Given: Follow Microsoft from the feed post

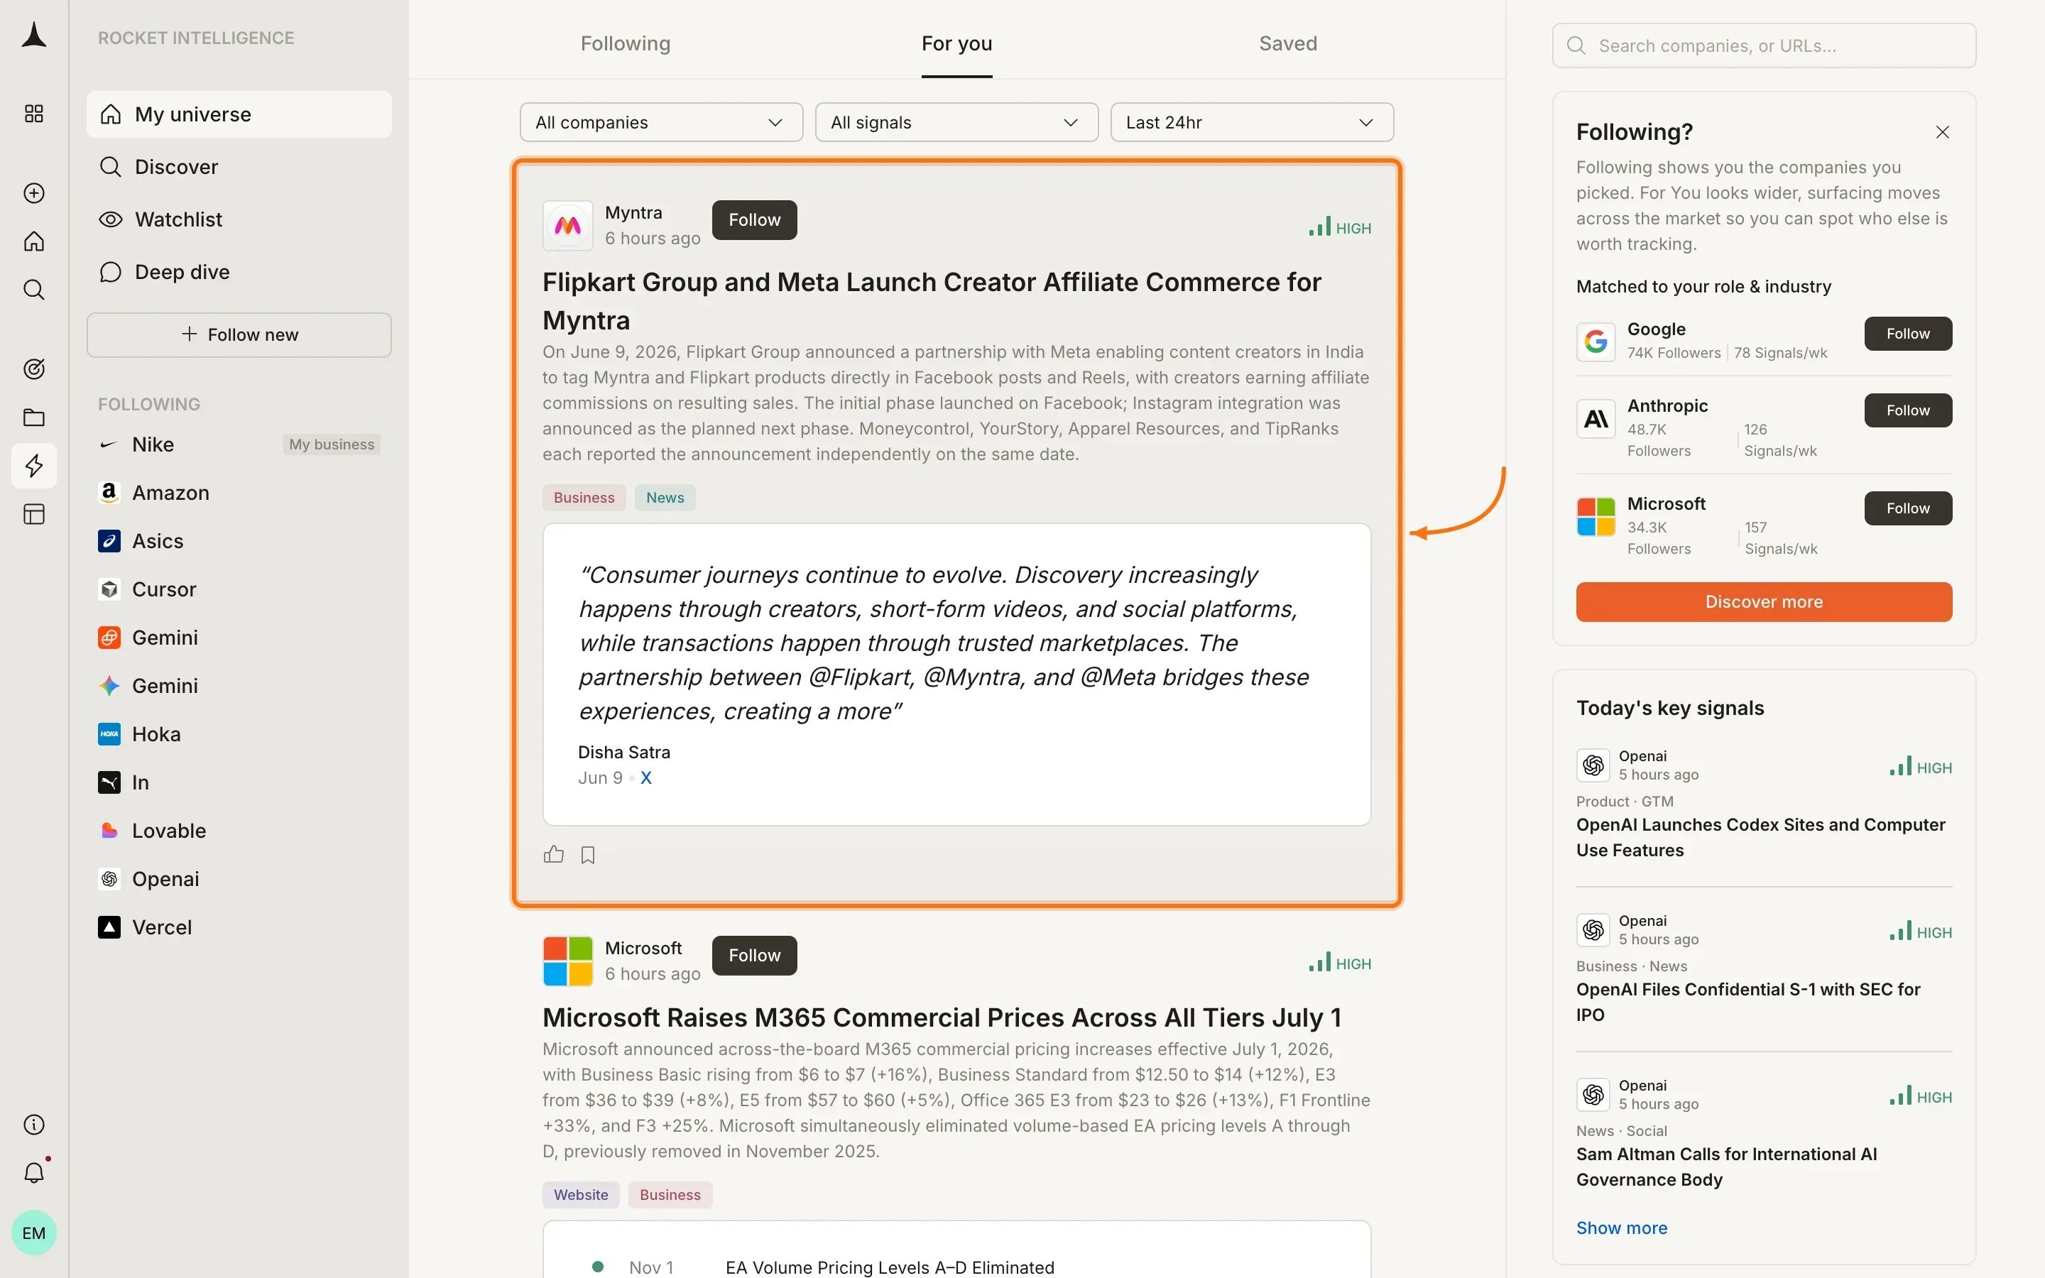Looking at the screenshot, I should pyautogui.click(x=754, y=955).
